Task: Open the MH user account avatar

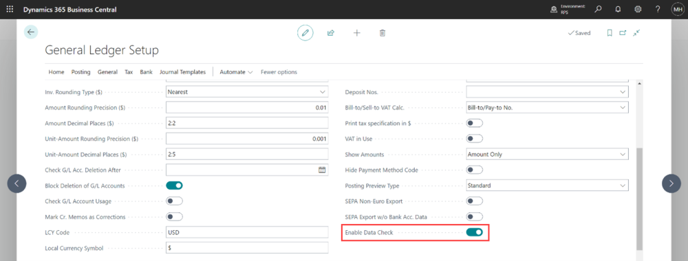Action: tap(678, 9)
